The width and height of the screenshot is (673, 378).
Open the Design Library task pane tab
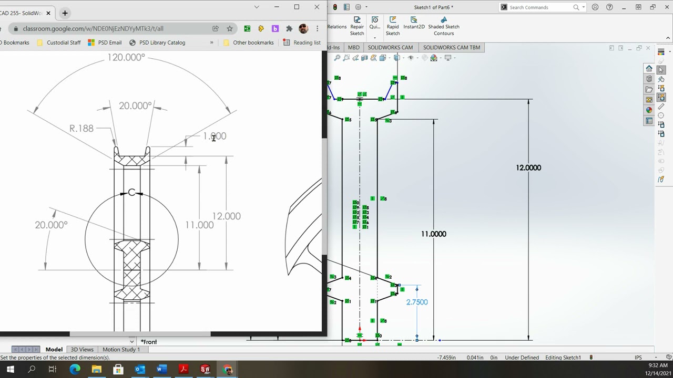(649, 79)
